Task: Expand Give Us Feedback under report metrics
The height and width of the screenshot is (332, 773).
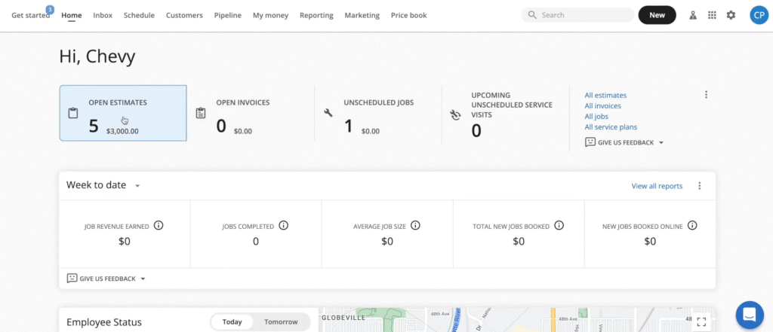Action: click(x=143, y=279)
